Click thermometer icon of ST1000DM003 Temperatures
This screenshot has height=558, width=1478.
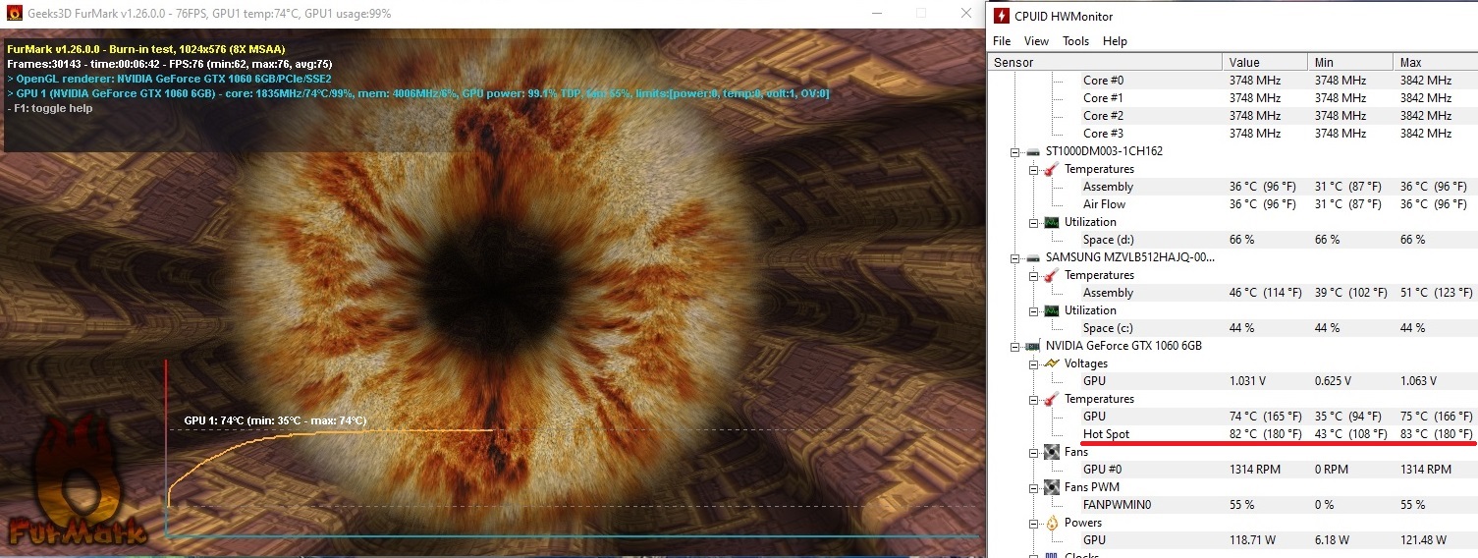(1051, 169)
